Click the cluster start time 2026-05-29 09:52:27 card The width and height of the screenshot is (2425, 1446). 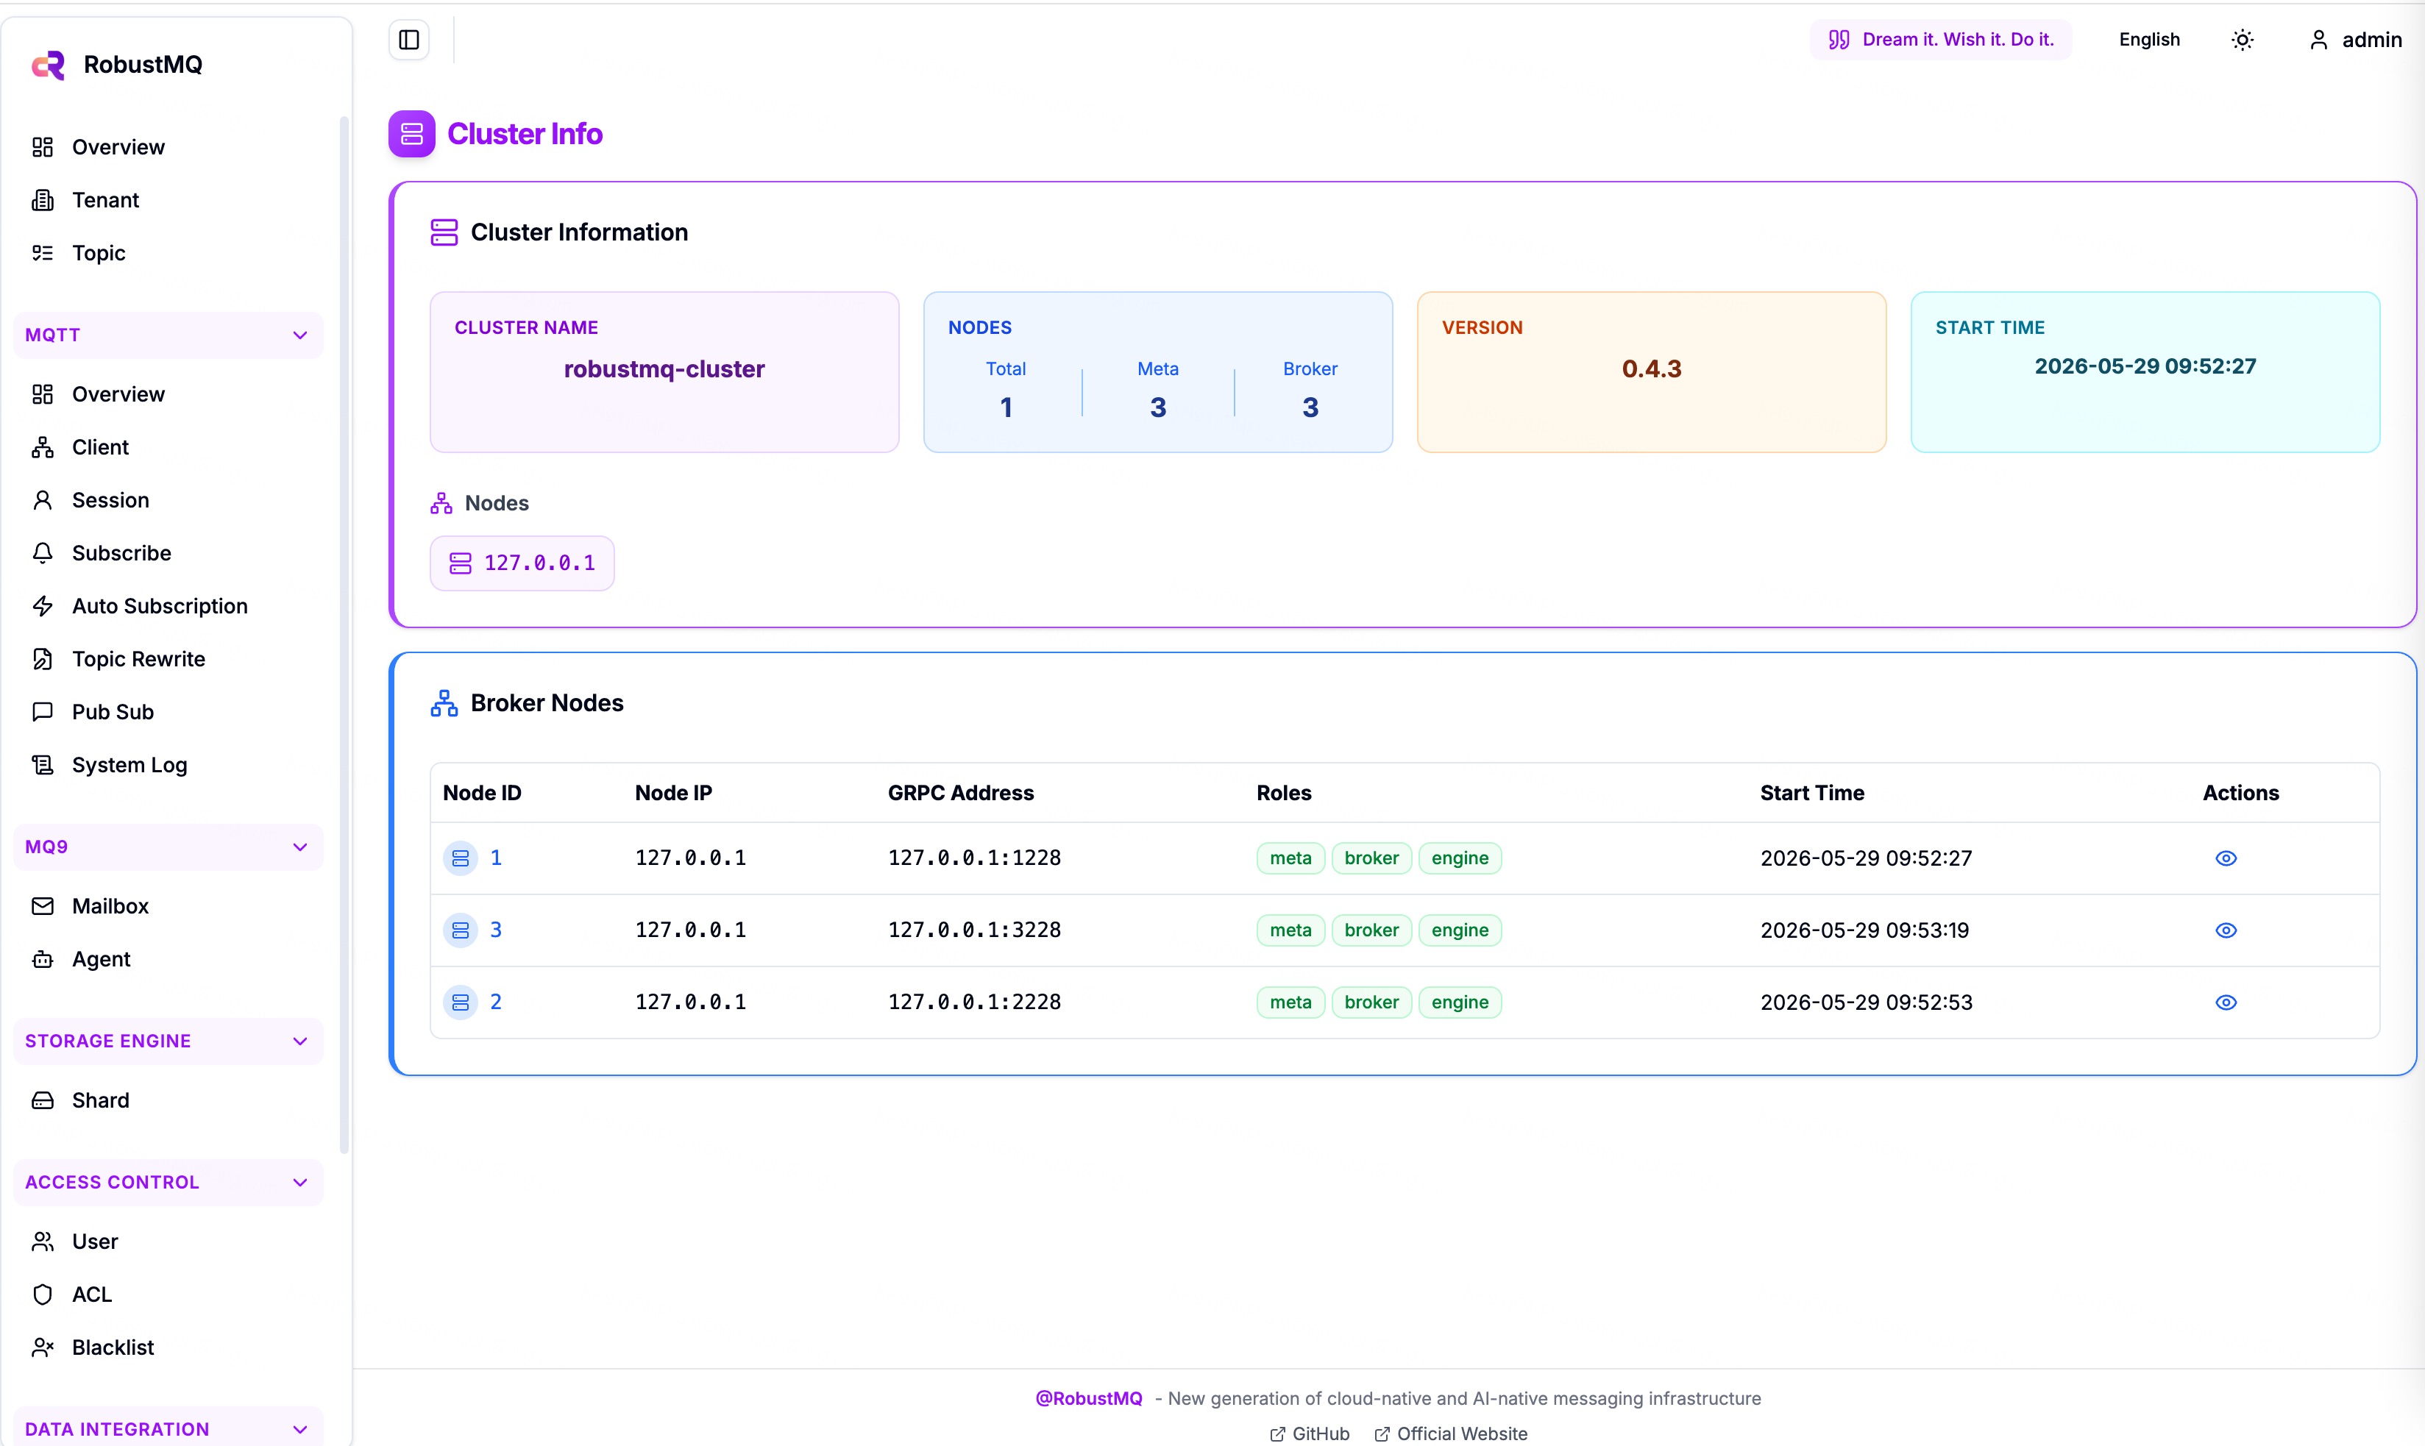pyautogui.click(x=2145, y=372)
